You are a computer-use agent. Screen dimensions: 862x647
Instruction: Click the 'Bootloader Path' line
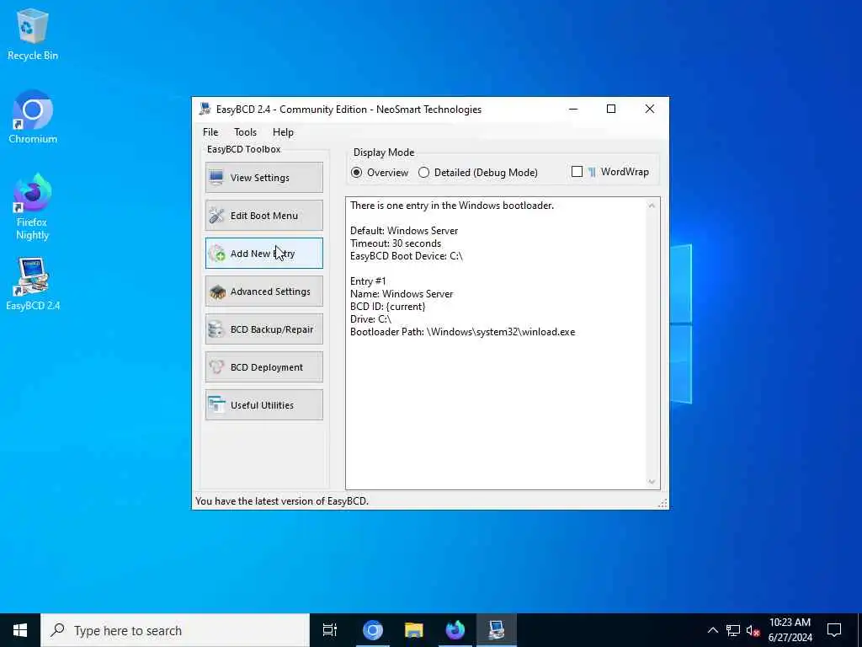462,332
